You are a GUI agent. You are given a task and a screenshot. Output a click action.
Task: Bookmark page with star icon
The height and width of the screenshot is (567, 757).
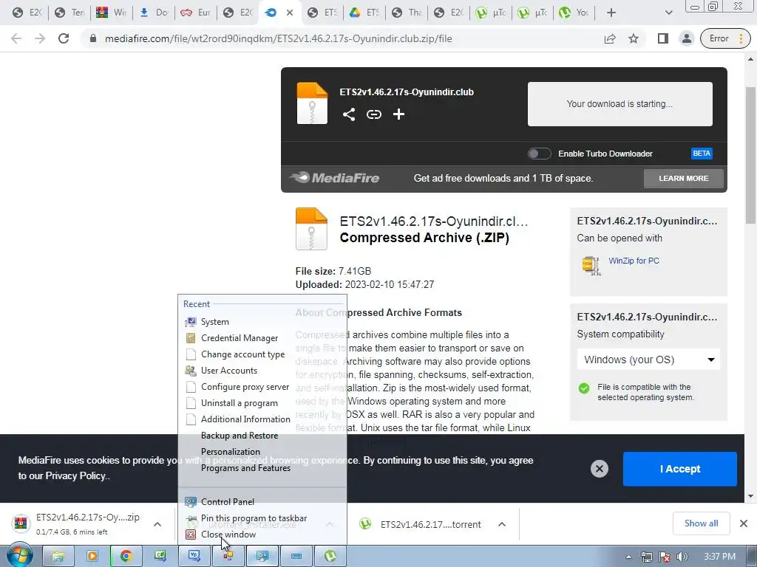click(x=634, y=38)
